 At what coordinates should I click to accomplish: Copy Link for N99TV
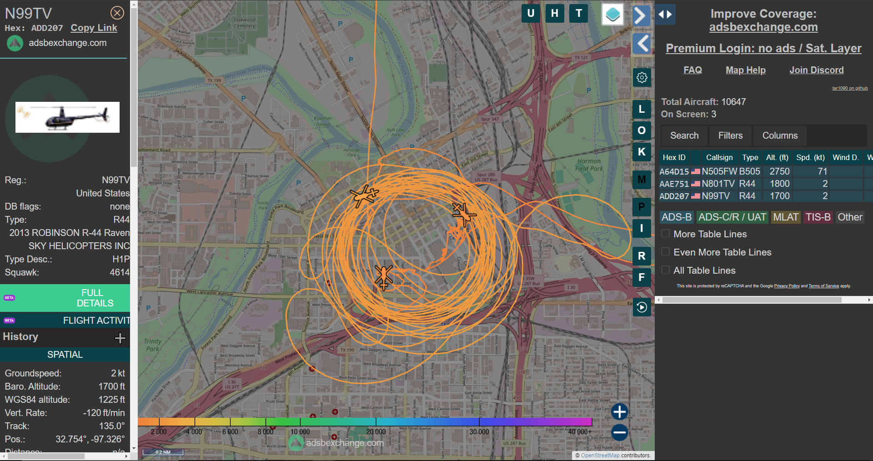click(94, 28)
